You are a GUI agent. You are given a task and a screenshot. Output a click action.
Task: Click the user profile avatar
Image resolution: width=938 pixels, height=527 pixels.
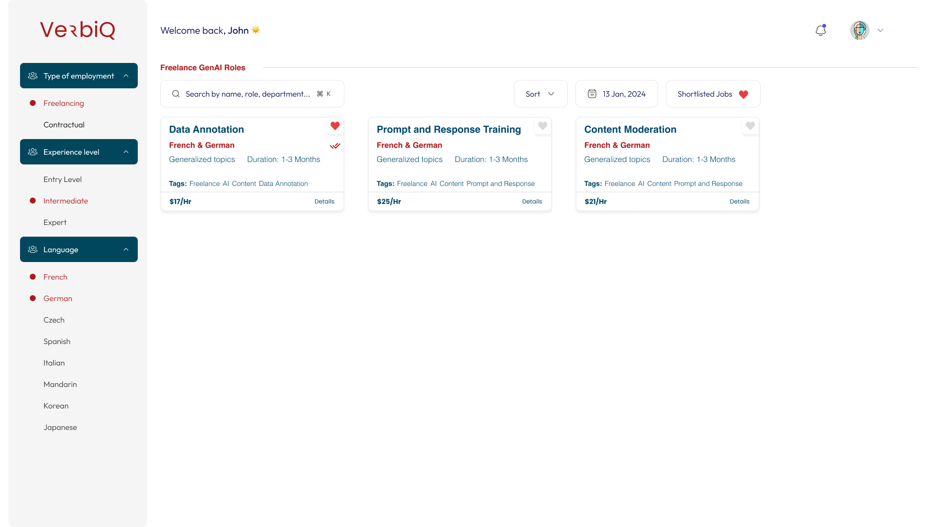point(859,30)
